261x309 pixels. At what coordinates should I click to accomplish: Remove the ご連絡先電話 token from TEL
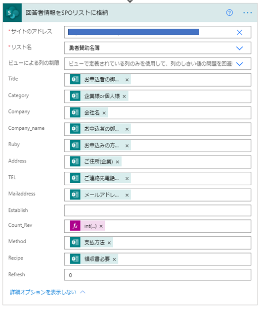tap(127, 179)
